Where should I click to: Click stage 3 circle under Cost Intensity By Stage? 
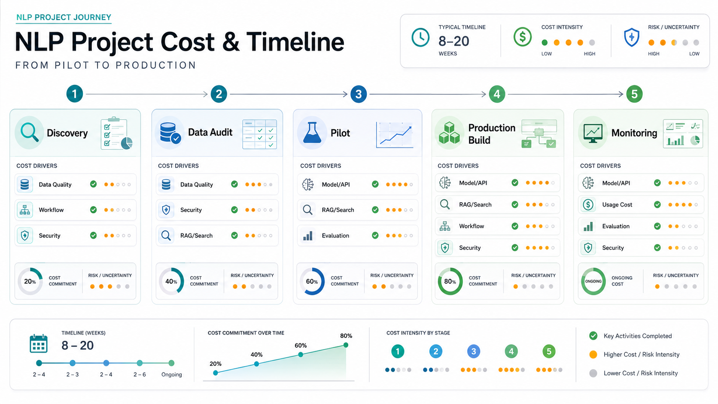[x=474, y=352]
